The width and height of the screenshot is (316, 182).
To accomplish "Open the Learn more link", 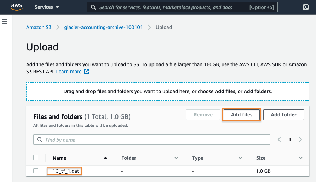I will [x=69, y=72].
